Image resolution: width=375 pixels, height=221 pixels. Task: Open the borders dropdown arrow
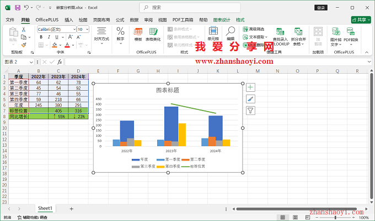pos(47,45)
